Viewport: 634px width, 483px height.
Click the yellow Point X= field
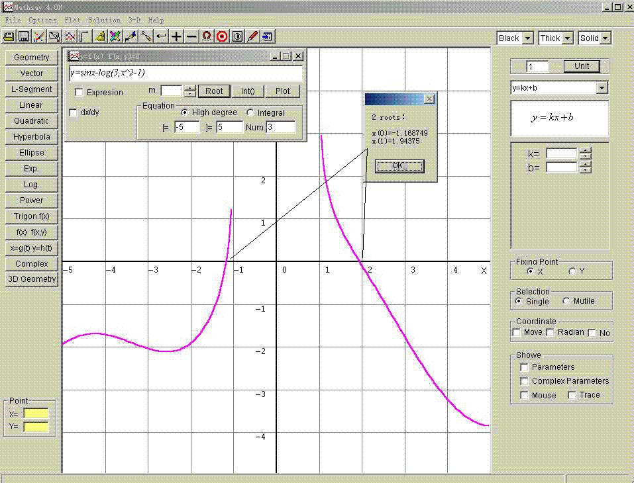(x=36, y=414)
